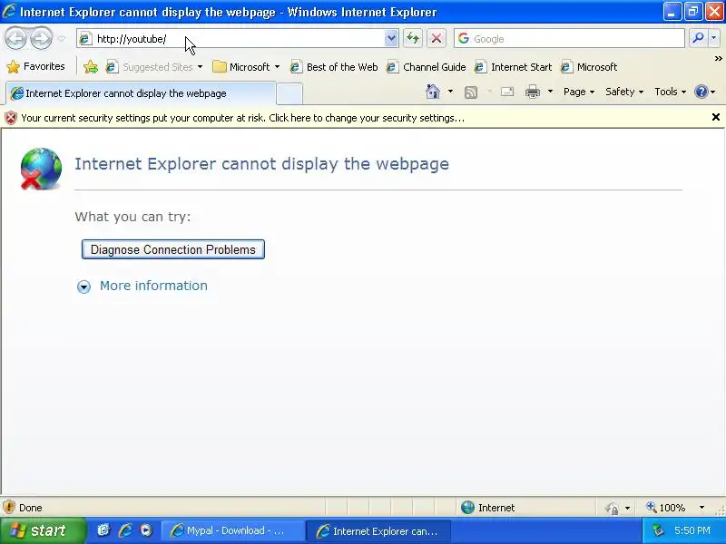Open the Microsoft page link on favorites bar
The image size is (726, 544).
point(589,67)
